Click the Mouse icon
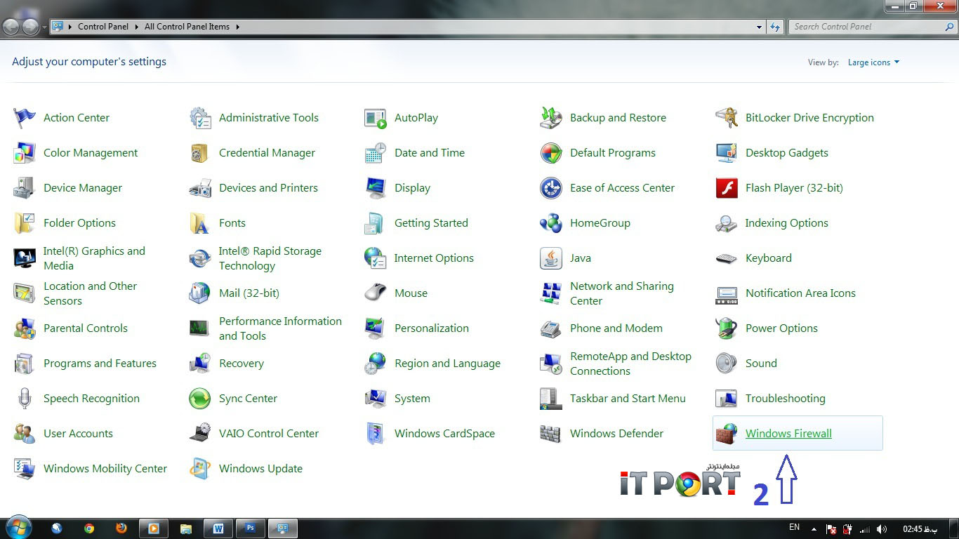 pyautogui.click(x=376, y=293)
